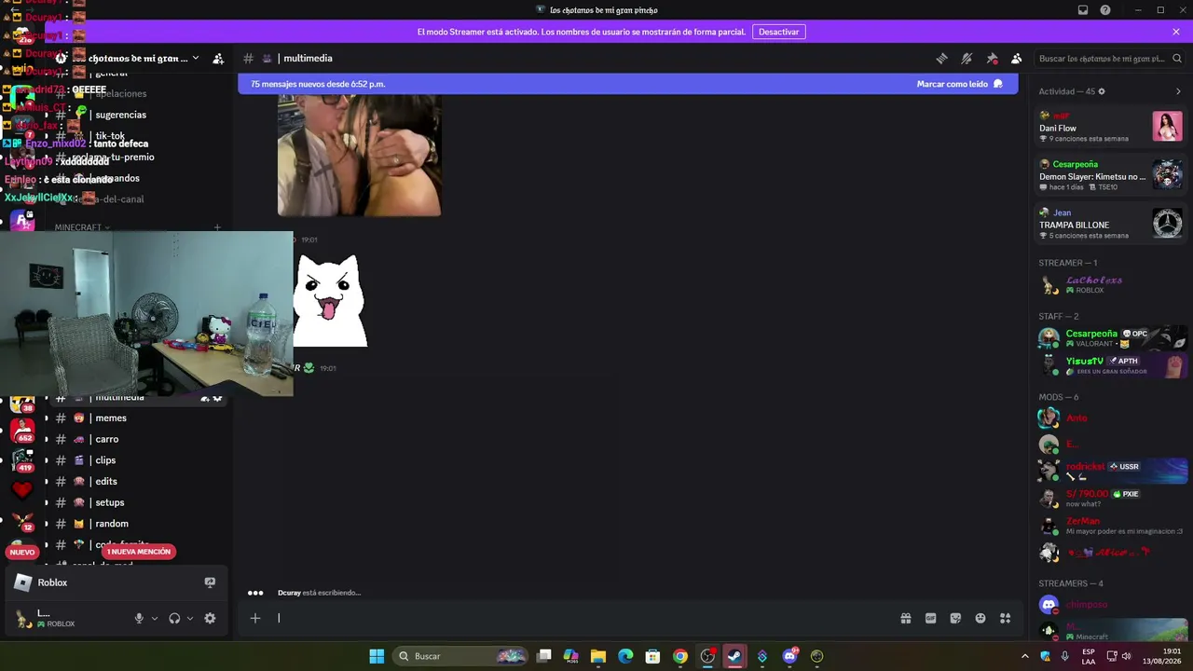This screenshot has height=671, width=1193.
Task: Open the red pixel heart server
Action: click(x=22, y=490)
